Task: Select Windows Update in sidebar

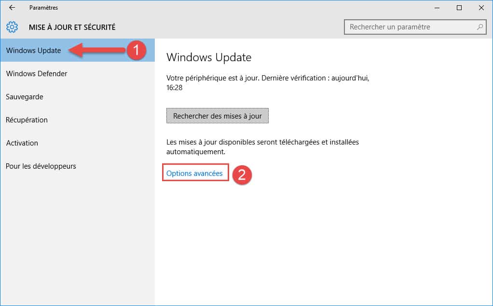Action: click(77, 50)
